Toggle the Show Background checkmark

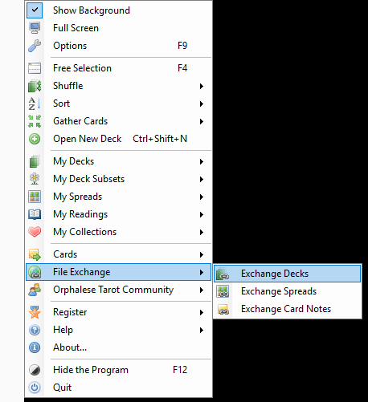[x=35, y=10]
